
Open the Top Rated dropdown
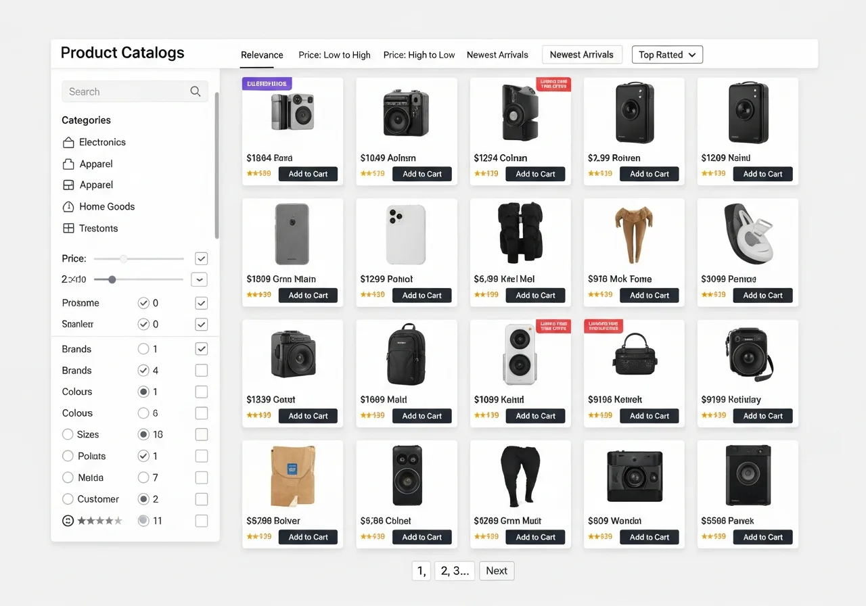(667, 54)
